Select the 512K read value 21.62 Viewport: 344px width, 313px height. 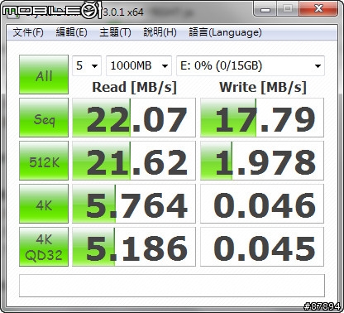[134, 161]
